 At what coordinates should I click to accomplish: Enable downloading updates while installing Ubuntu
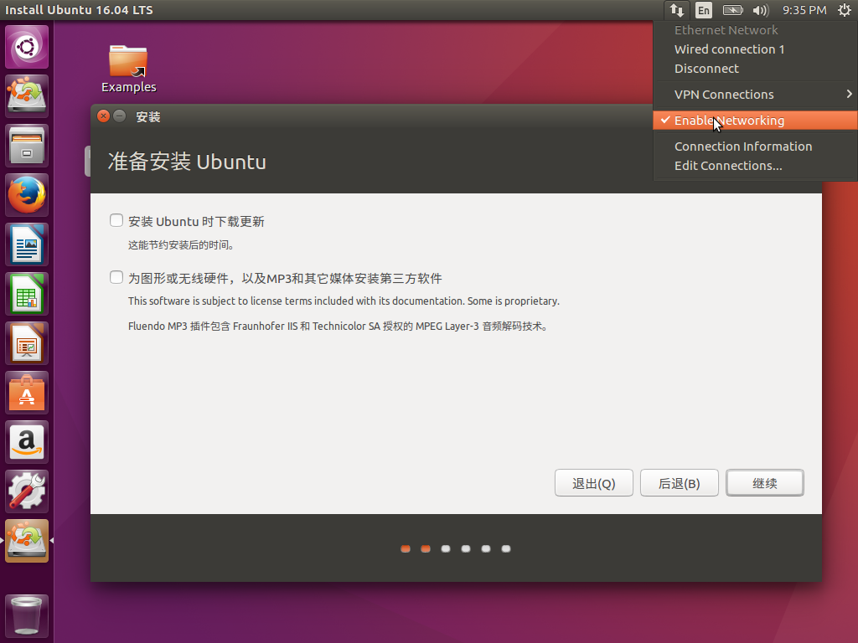[116, 219]
